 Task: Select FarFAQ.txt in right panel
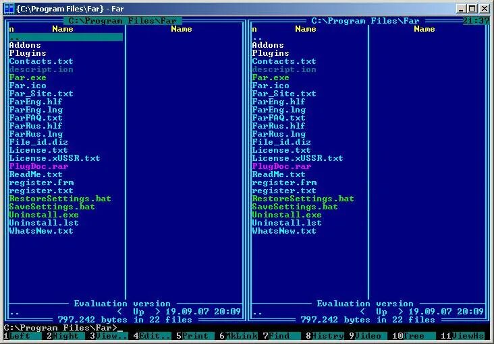[x=279, y=118]
